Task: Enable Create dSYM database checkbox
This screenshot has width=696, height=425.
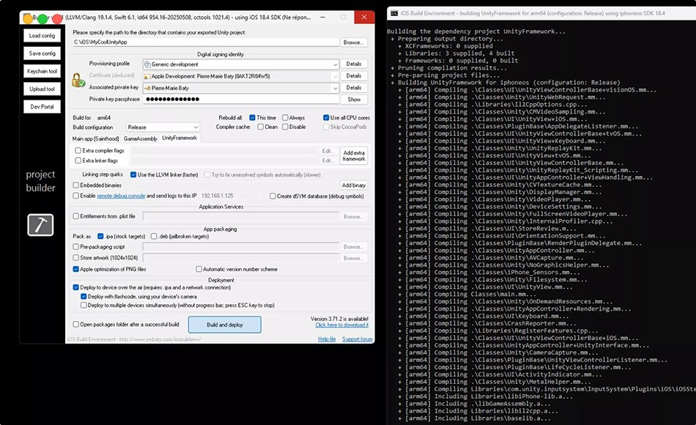Action: tap(273, 196)
